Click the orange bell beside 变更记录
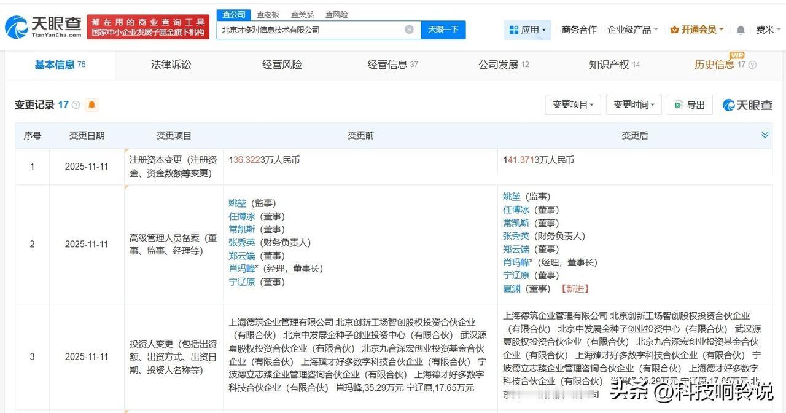The image size is (786, 413). point(91,105)
